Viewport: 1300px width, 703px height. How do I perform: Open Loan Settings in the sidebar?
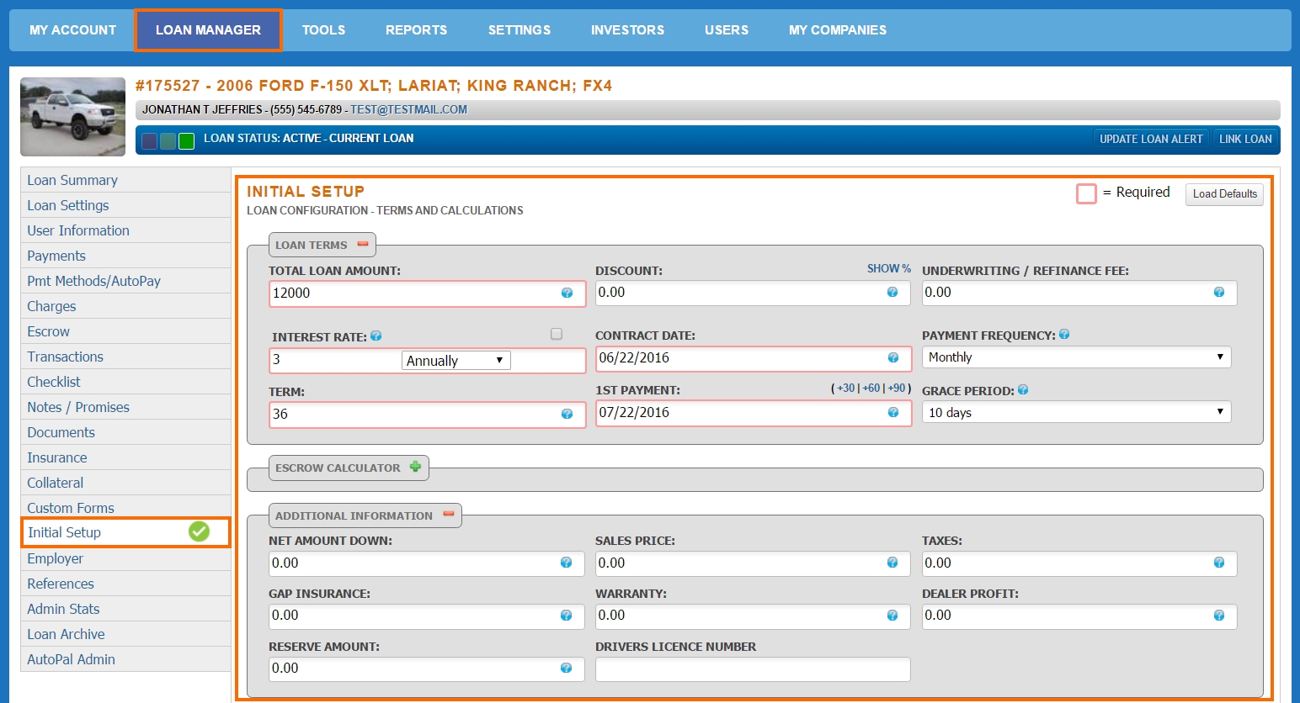click(x=125, y=205)
